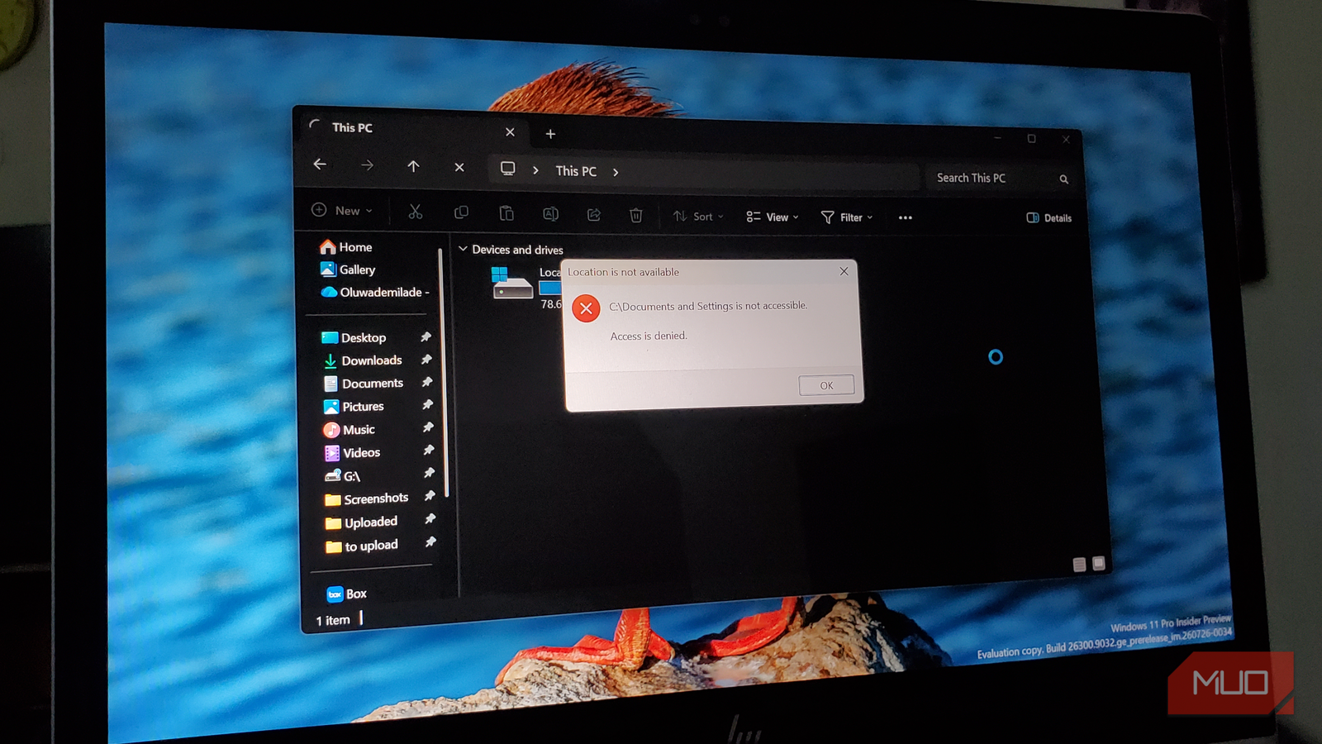Open Pictures quick access folder

[354, 407]
